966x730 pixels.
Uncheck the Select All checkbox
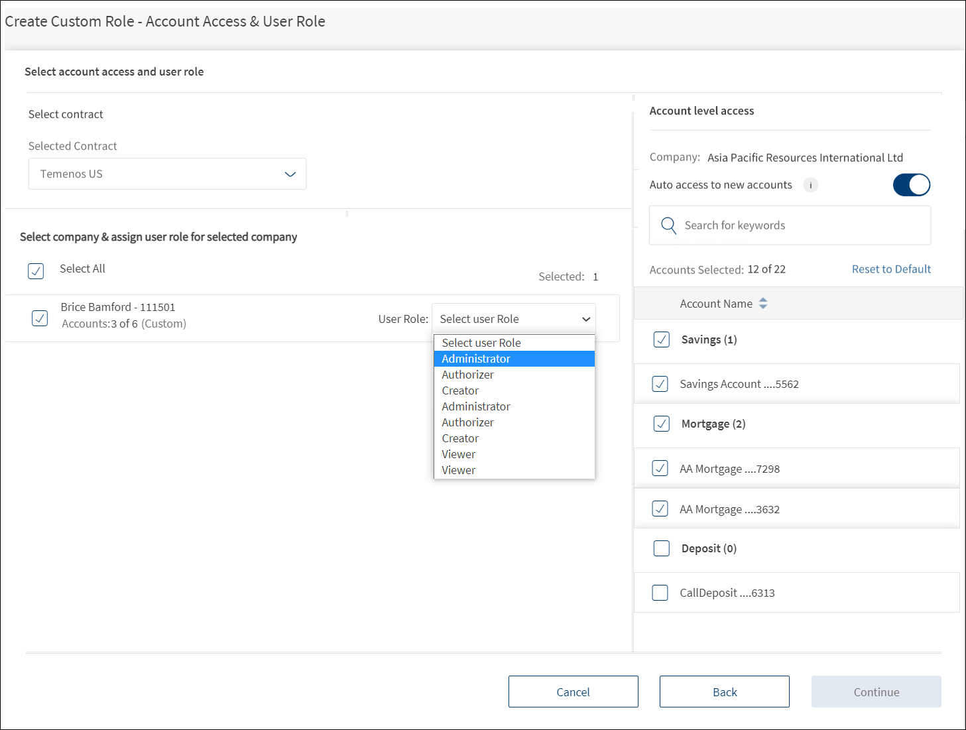coord(36,271)
